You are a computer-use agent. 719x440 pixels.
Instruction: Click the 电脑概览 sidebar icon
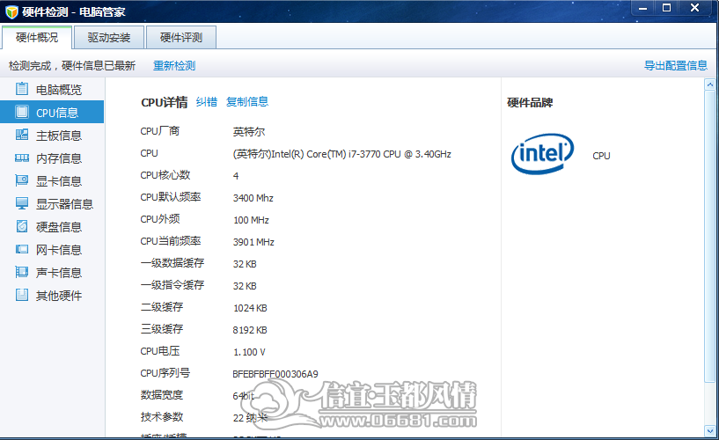point(21,89)
